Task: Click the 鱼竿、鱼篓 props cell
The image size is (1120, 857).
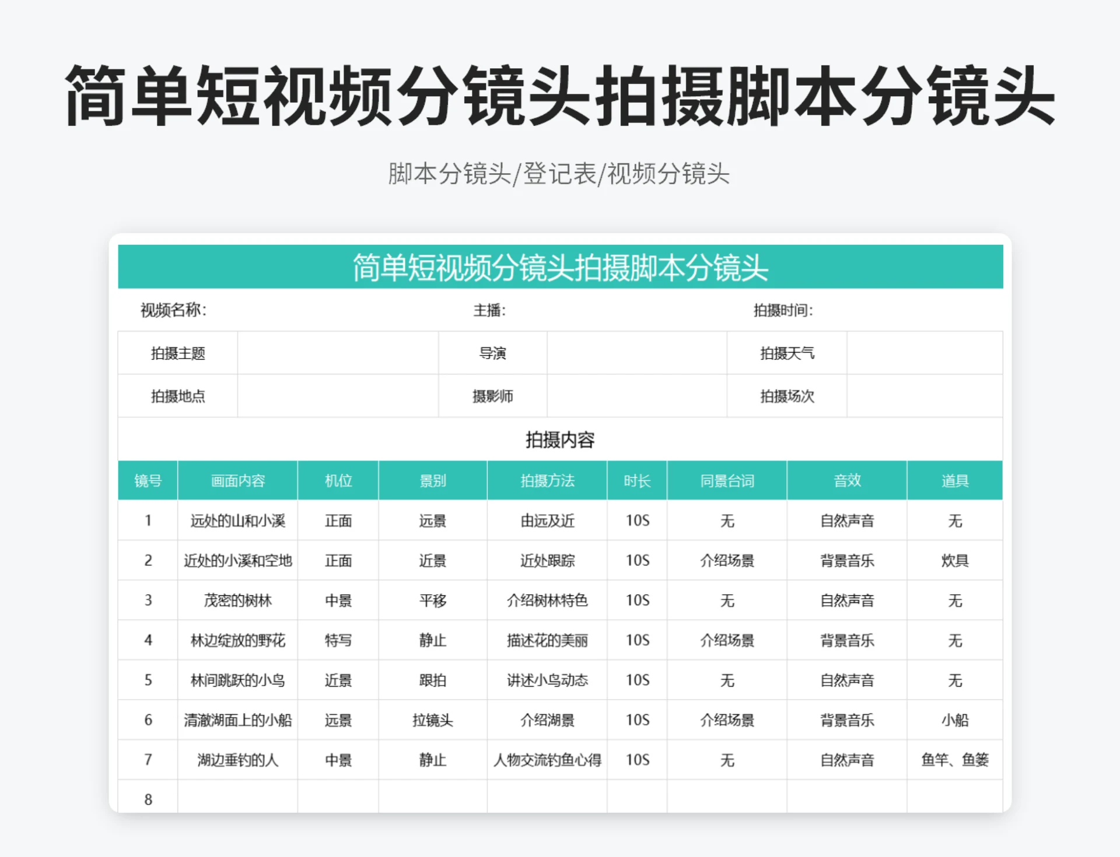Action: pyautogui.click(x=955, y=760)
